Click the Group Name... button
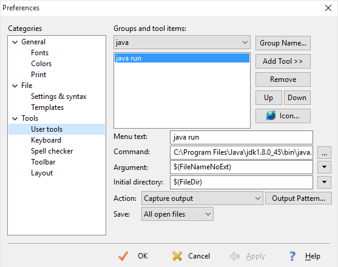The width and height of the screenshot is (338, 267). [x=283, y=43]
